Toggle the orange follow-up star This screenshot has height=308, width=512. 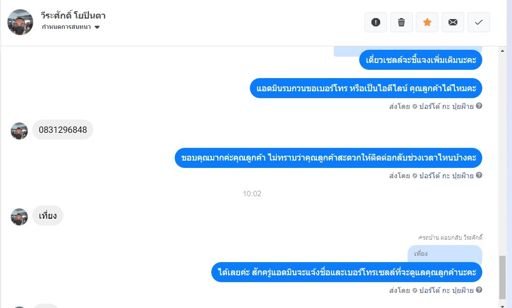tap(427, 22)
